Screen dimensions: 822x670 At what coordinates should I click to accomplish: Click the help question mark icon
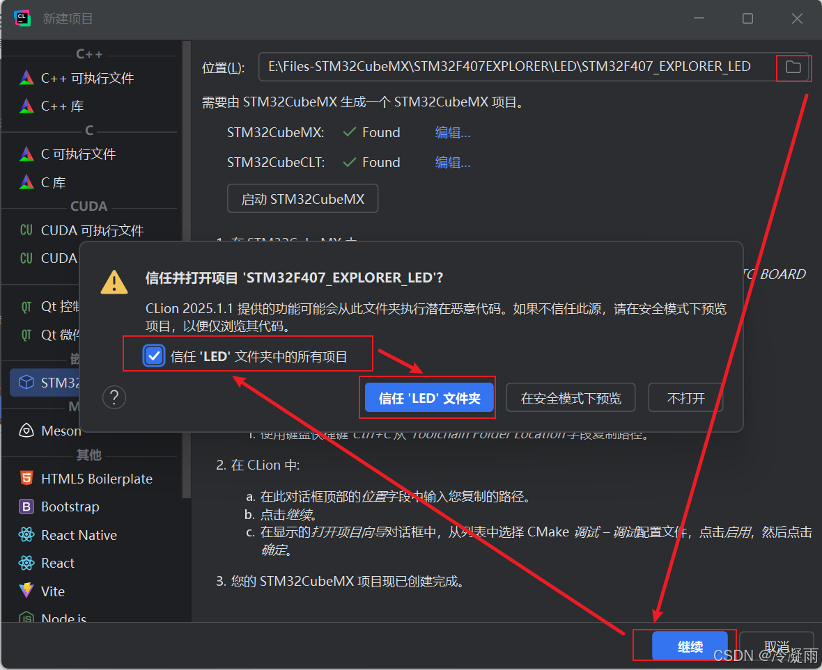pyautogui.click(x=114, y=397)
